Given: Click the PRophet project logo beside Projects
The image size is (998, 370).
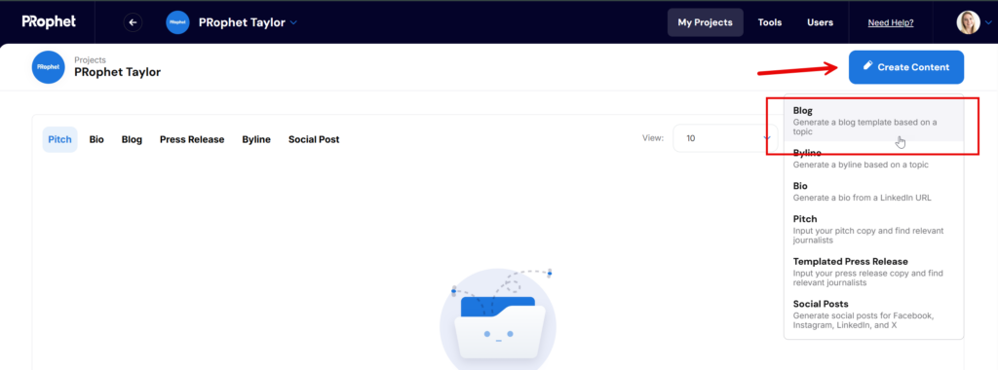Looking at the screenshot, I should click(49, 67).
